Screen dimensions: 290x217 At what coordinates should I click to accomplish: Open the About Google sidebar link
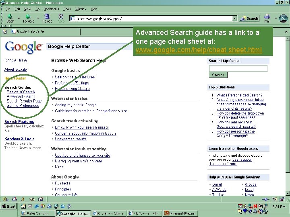click(x=16, y=70)
